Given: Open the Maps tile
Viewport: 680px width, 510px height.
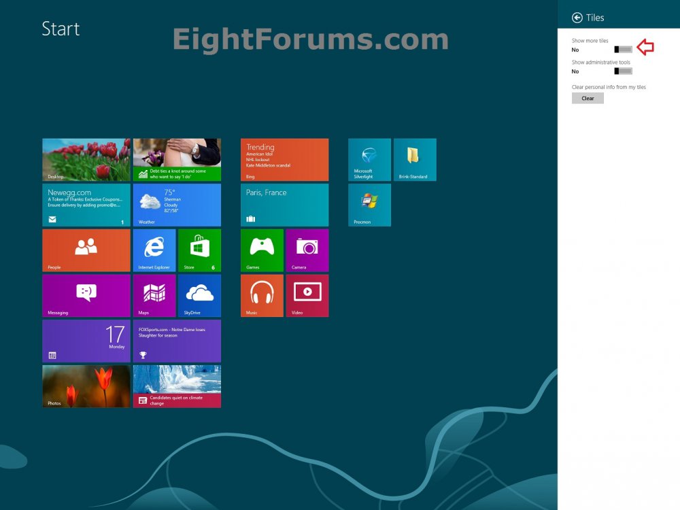Looking at the screenshot, I should tap(154, 295).
